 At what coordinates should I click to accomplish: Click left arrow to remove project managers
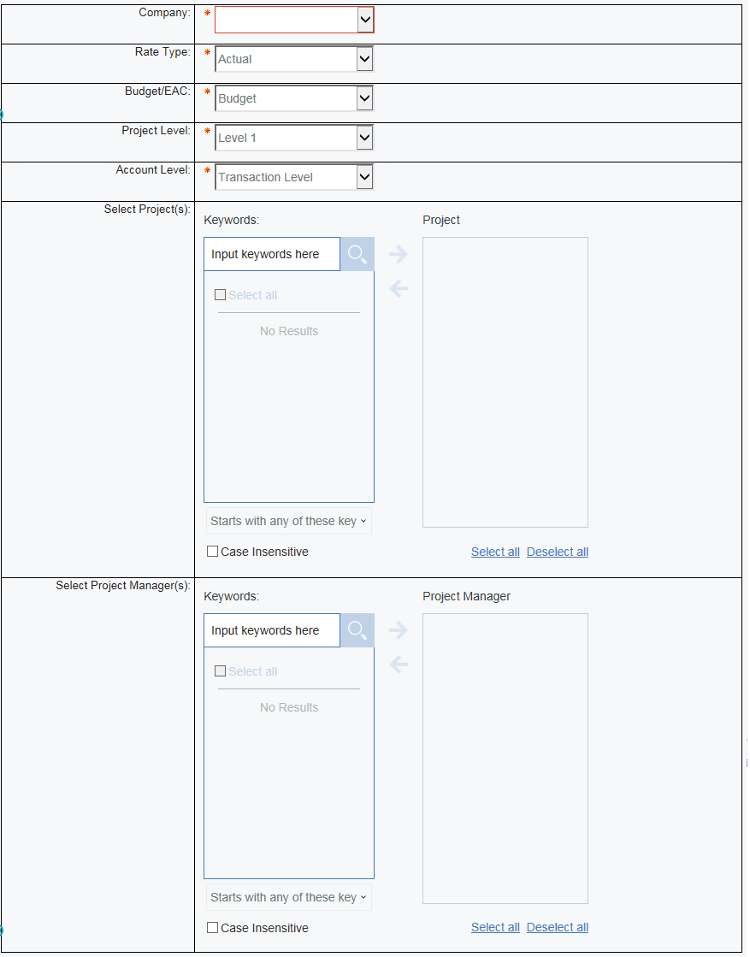pos(399,665)
